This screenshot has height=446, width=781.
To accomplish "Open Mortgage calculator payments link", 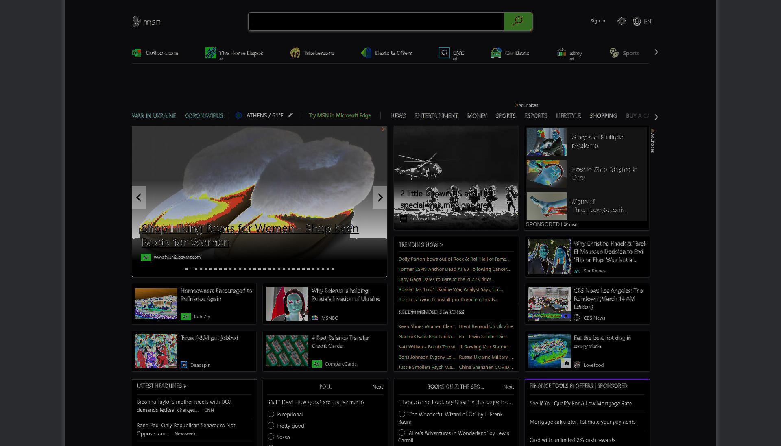I will (582, 422).
